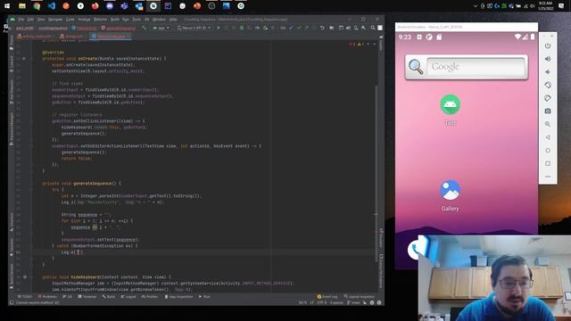Viewport: 571px width, 321px height.
Task: Open the Window menu
Action: click(159, 20)
